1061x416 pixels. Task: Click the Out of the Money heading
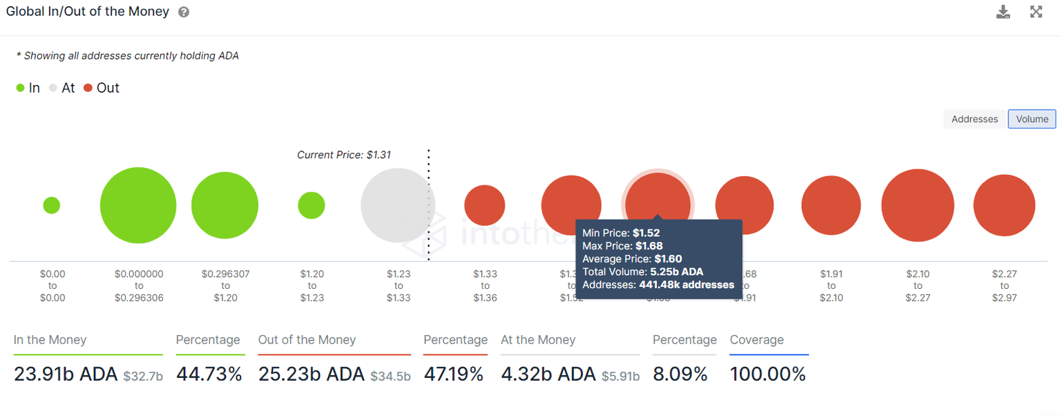tap(307, 340)
